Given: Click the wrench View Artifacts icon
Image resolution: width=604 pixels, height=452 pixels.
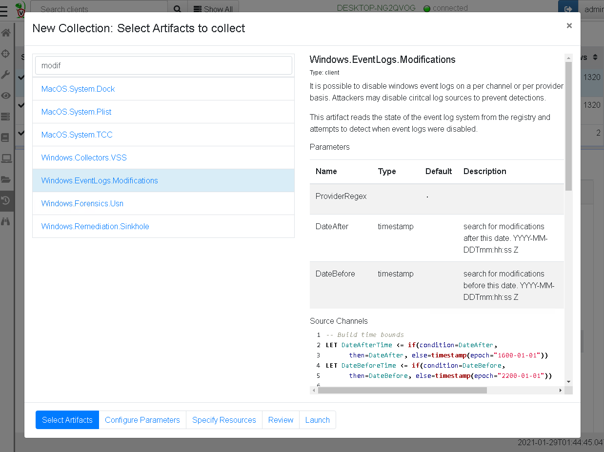Looking at the screenshot, I should (x=6, y=75).
